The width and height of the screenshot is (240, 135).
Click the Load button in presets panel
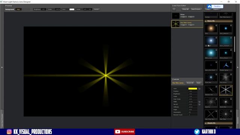(x=208, y=9)
